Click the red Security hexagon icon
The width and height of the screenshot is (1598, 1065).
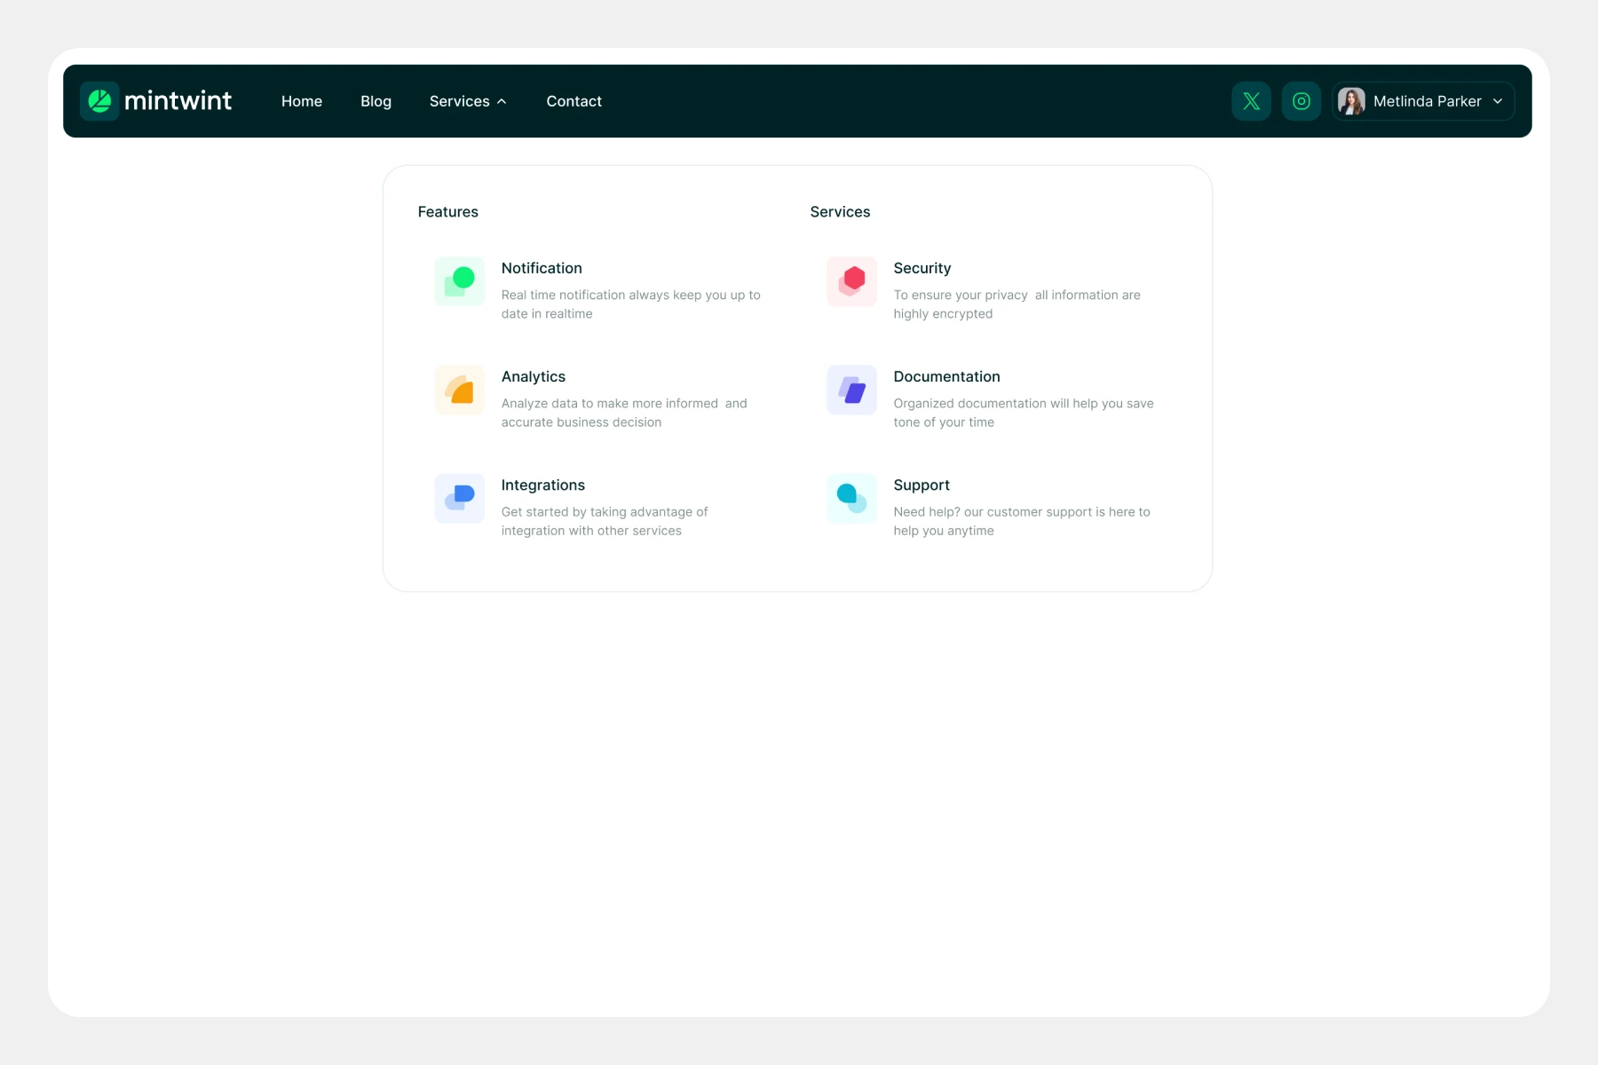[851, 281]
